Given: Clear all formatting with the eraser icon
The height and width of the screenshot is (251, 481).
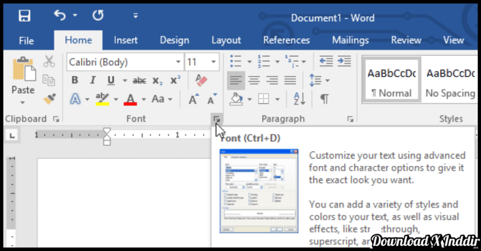Looking at the screenshot, I should point(201,80).
